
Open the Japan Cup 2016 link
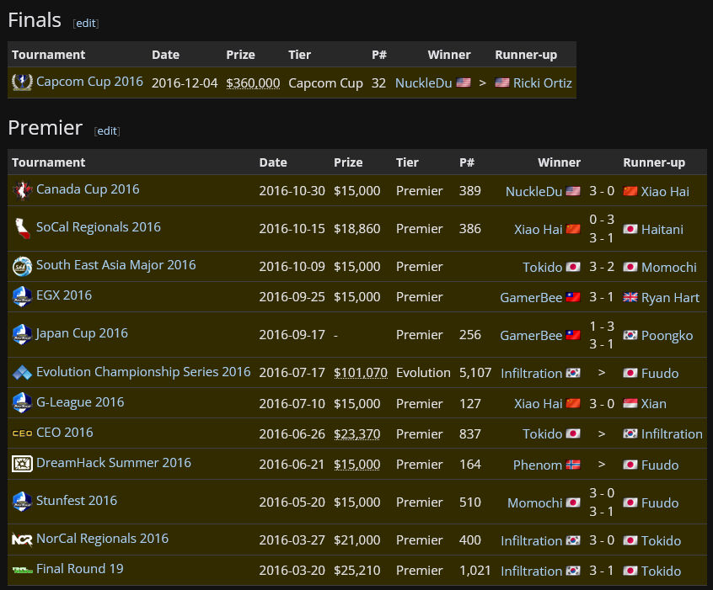[82, 333]
